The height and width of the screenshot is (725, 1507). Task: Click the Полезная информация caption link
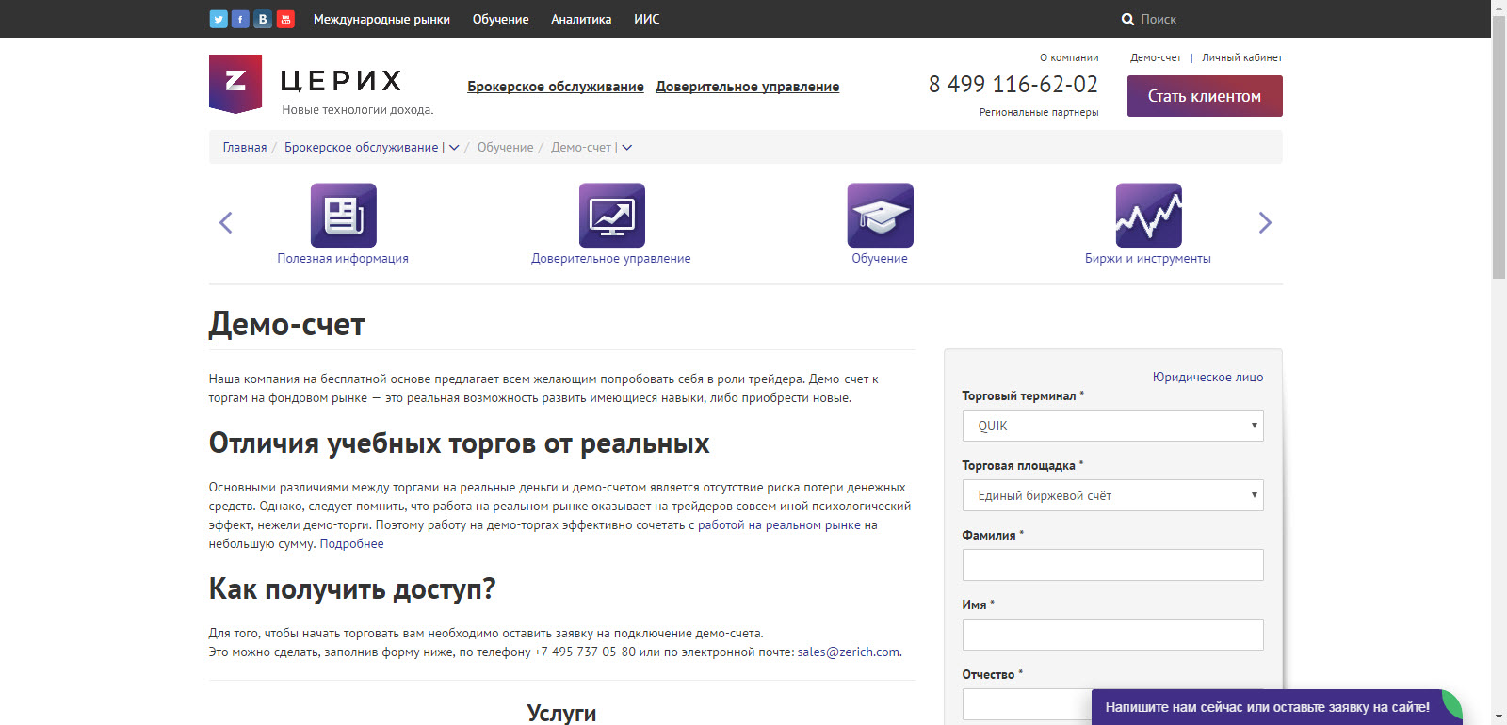[343, 259]
